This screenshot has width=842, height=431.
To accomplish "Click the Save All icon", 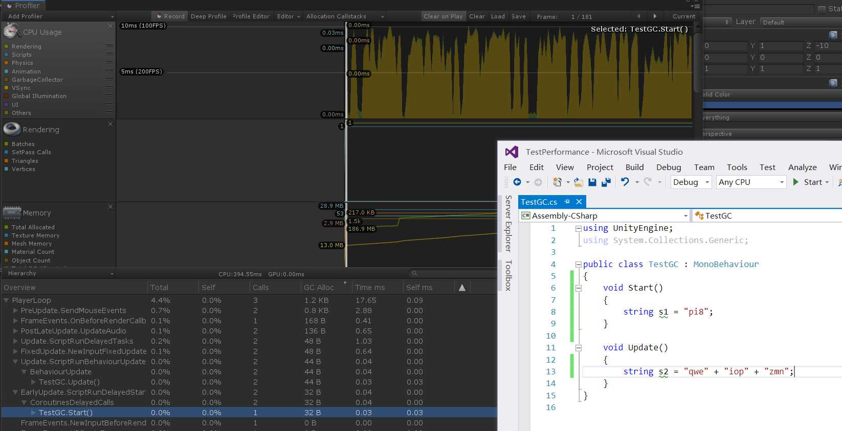I will [x=606, y=182].
